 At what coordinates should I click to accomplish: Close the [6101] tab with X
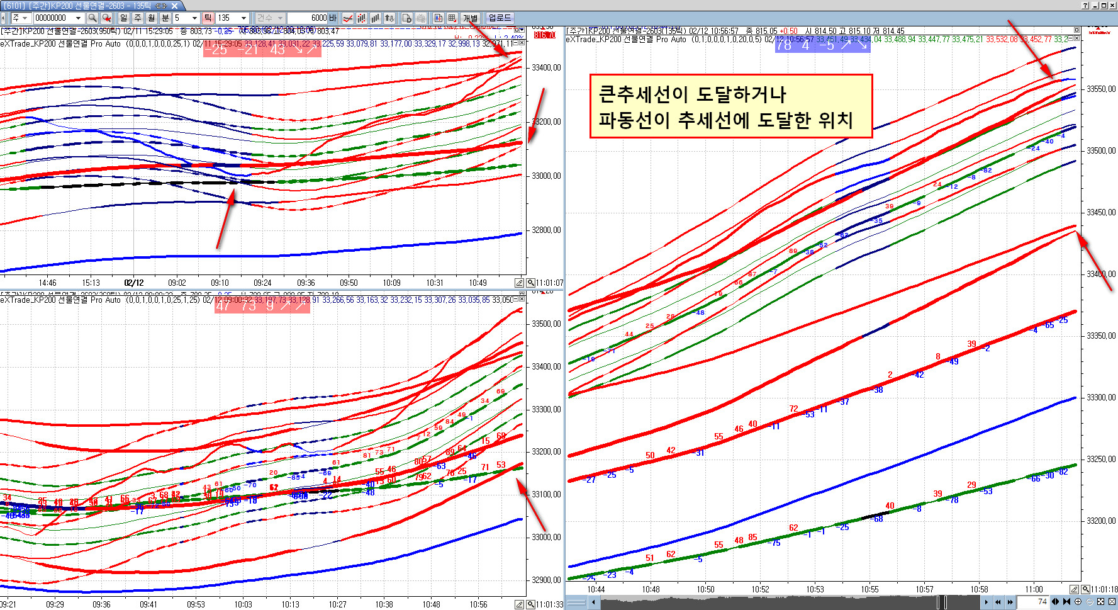[175, 6]
